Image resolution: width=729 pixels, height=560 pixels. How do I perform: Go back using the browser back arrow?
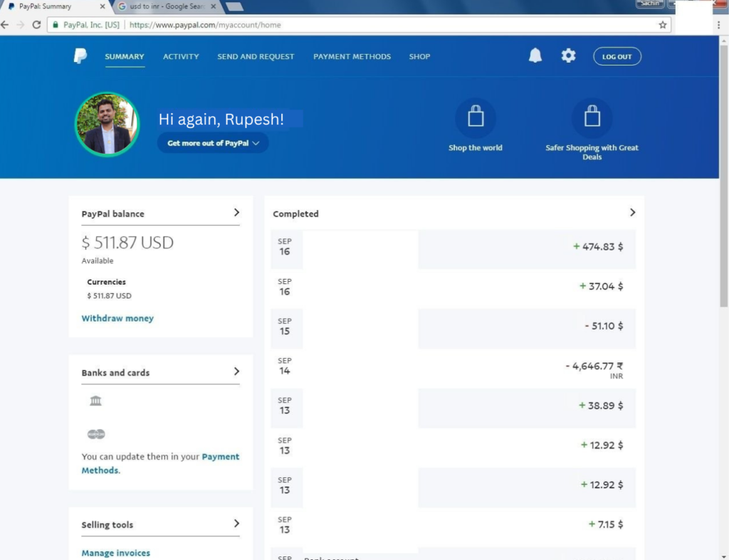tap(5, 25)
